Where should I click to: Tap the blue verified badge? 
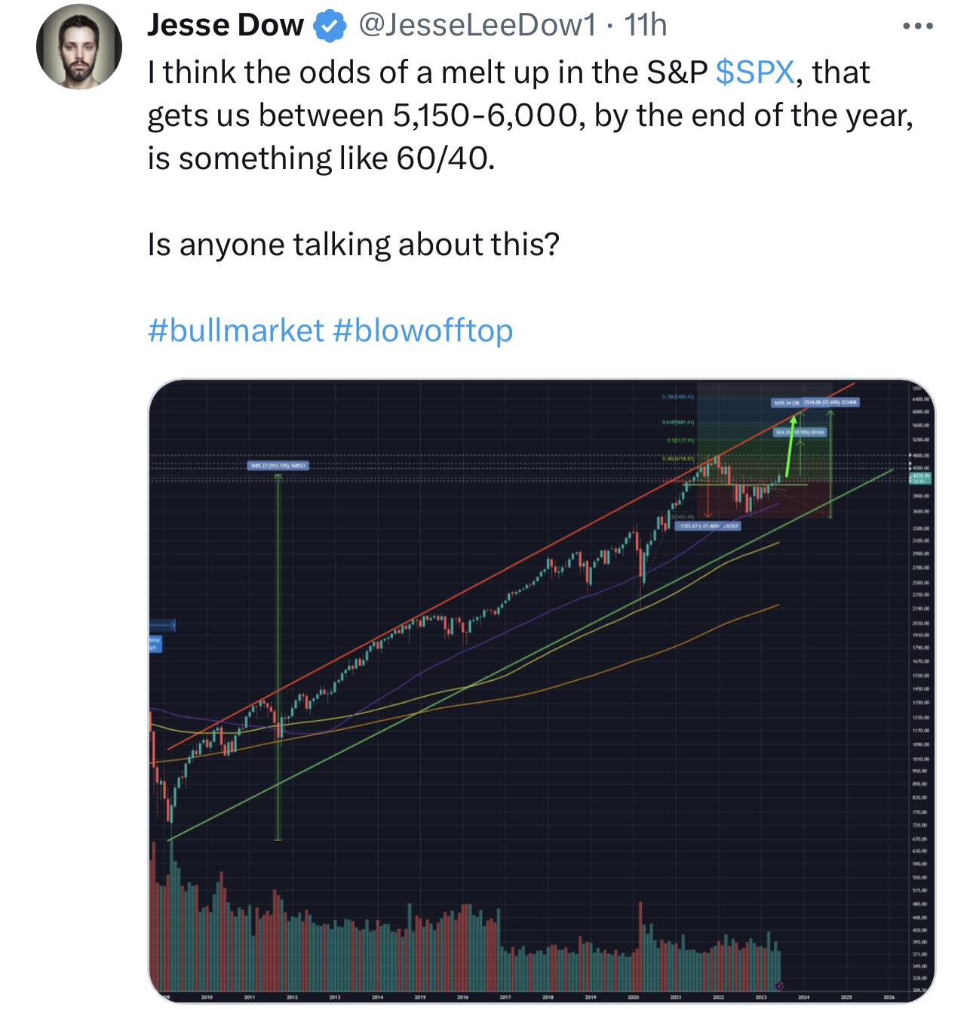329,27
